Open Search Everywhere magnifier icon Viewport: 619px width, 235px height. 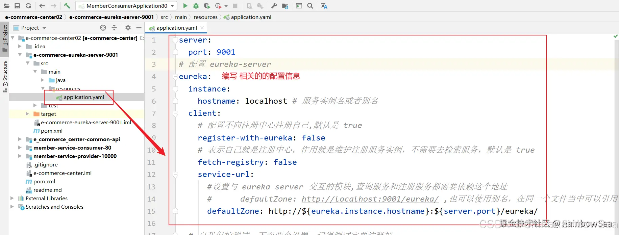[x=310, y=6]
